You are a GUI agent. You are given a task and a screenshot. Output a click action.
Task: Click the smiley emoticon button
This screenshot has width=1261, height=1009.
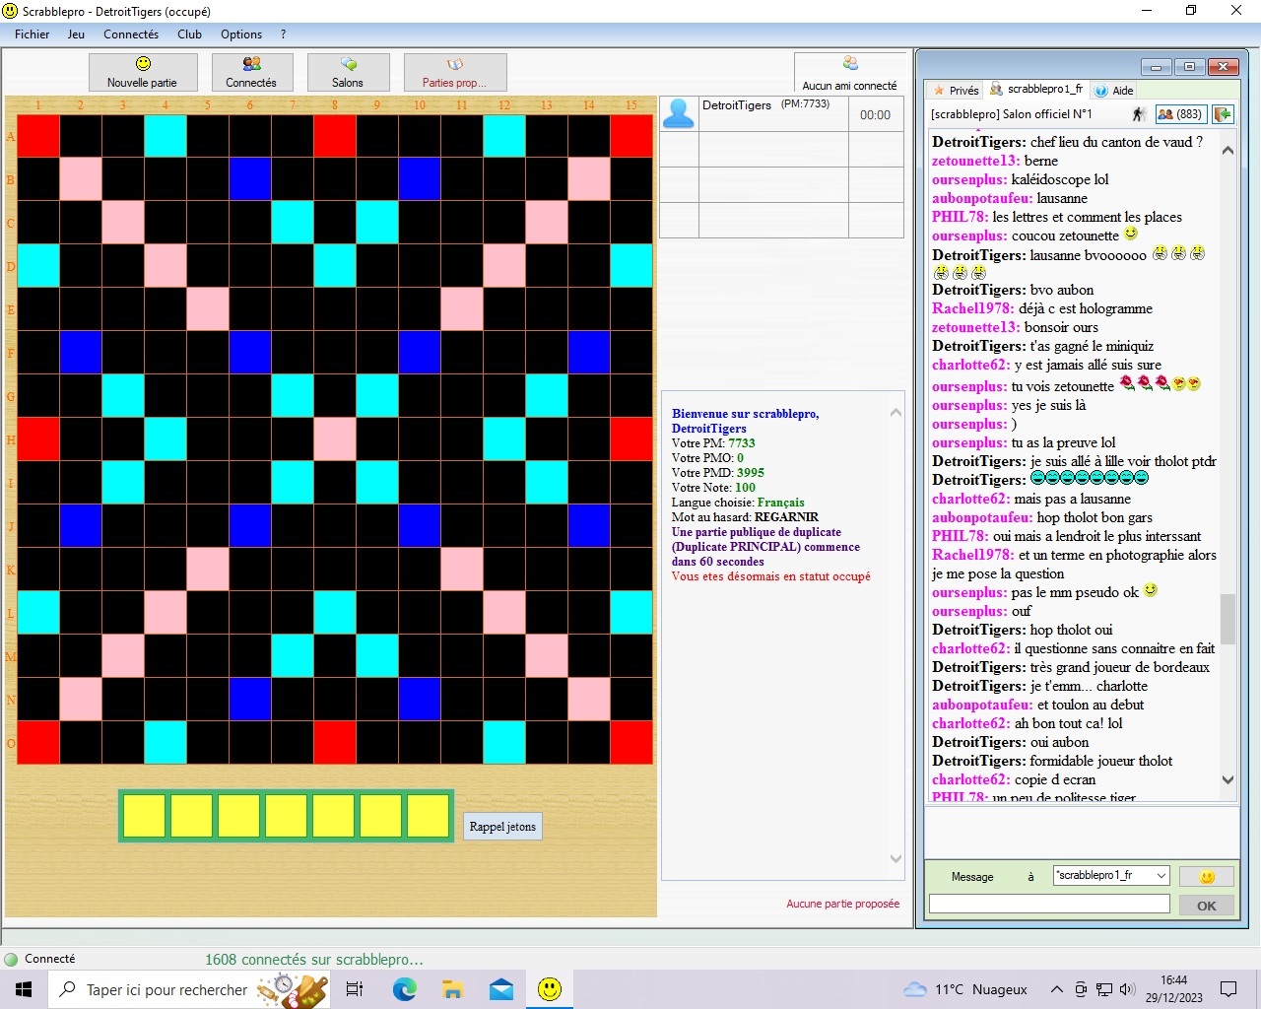[1206, 876]
